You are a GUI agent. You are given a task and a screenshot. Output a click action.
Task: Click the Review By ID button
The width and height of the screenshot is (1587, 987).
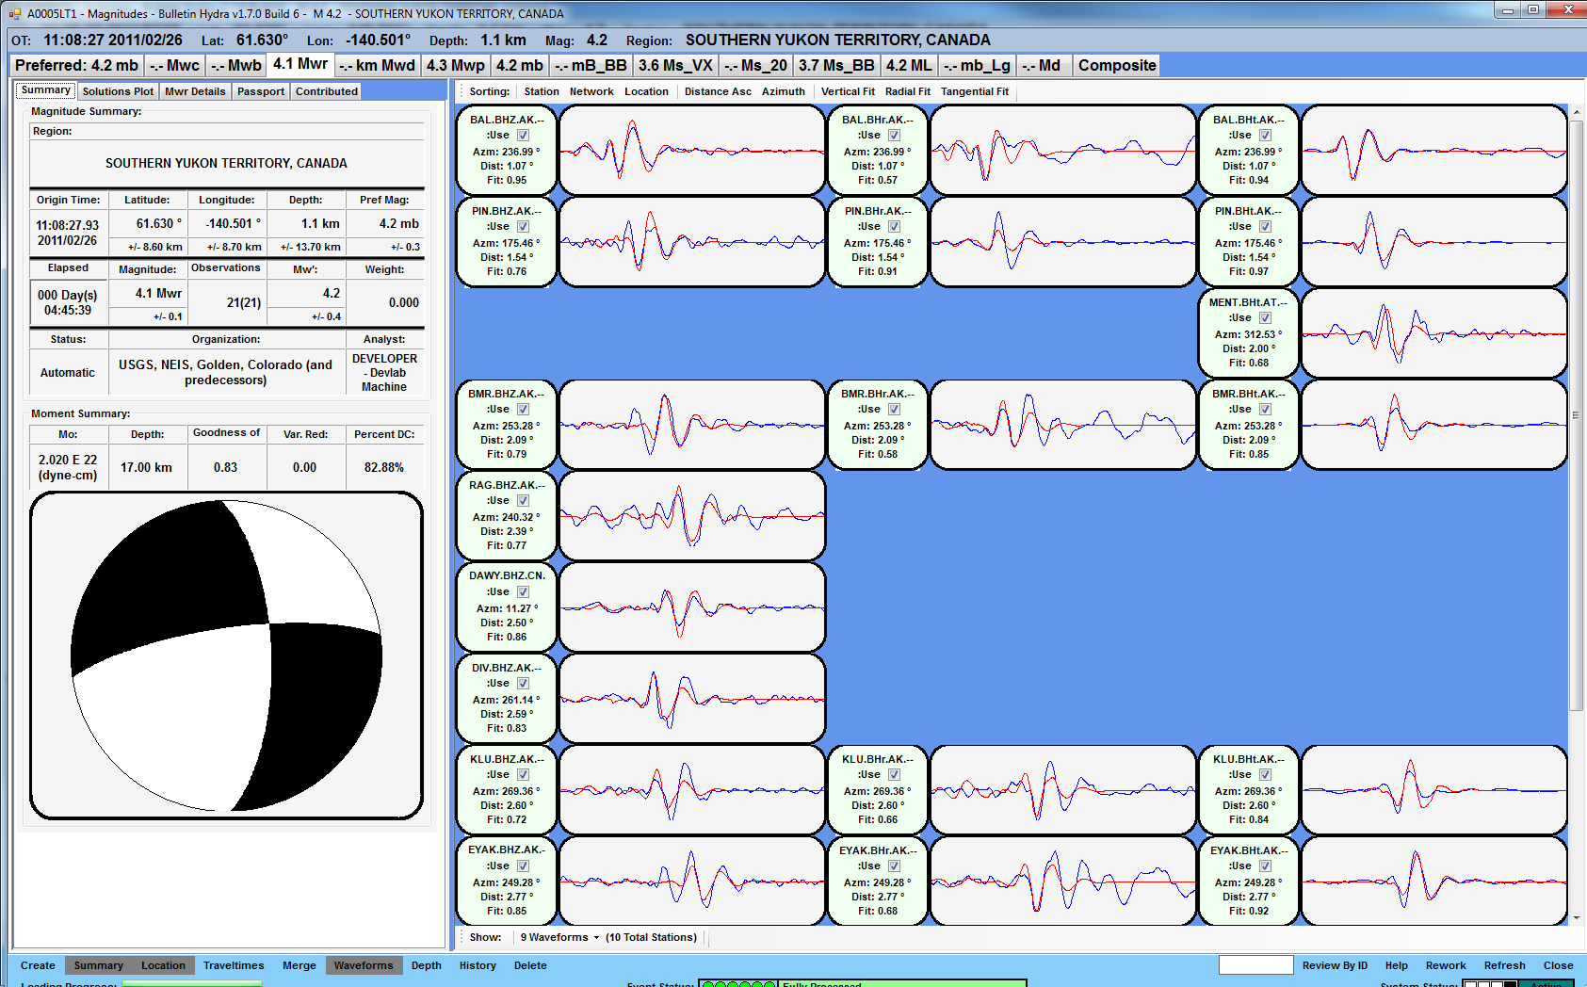pos(1335,965)
